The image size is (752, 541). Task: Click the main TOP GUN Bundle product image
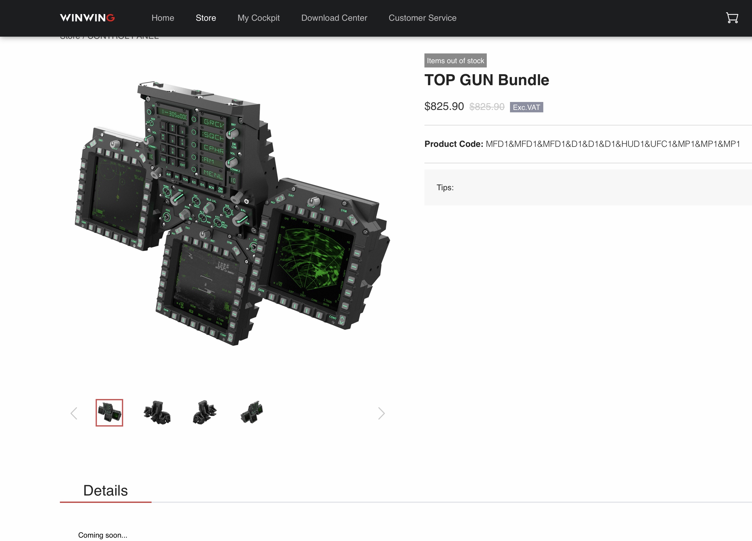232,213
